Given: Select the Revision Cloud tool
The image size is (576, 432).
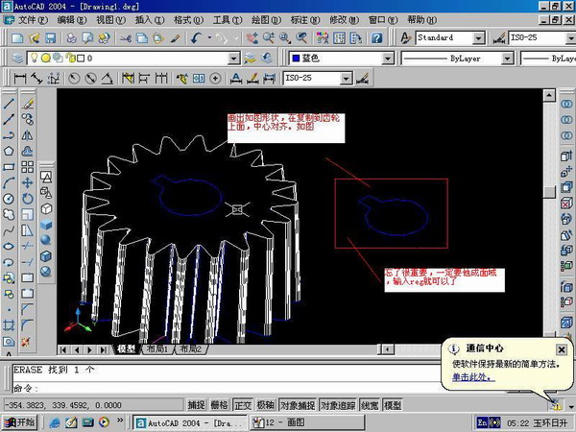Looking at the screenshot, I should 9,214.
